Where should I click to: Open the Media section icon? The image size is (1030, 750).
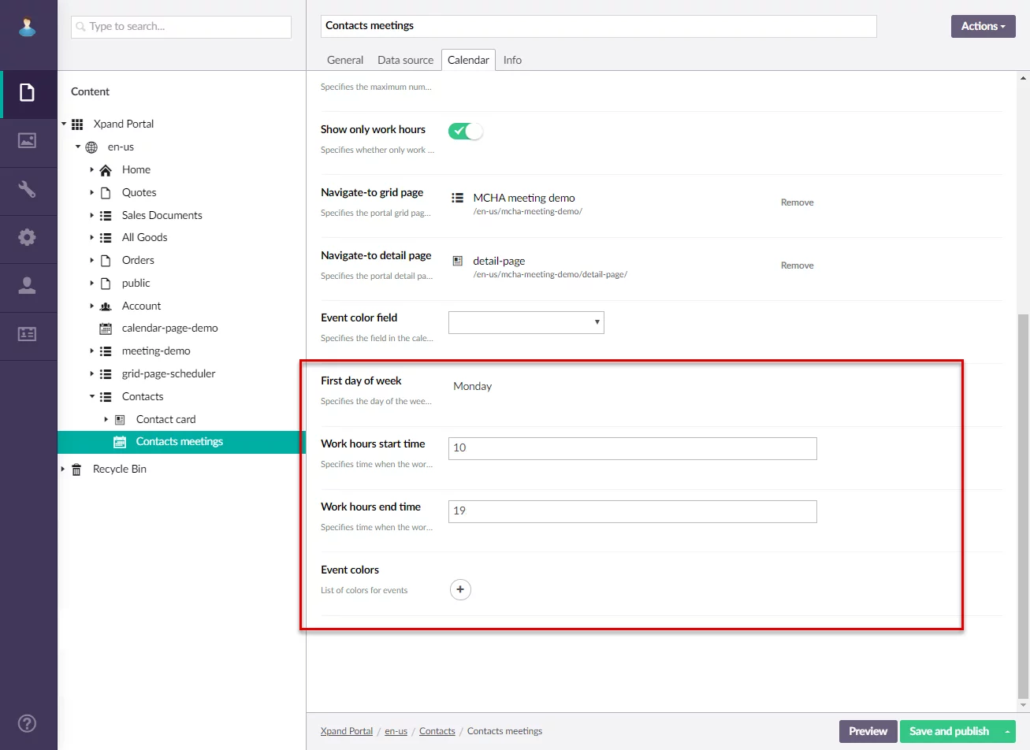point(28,141)
